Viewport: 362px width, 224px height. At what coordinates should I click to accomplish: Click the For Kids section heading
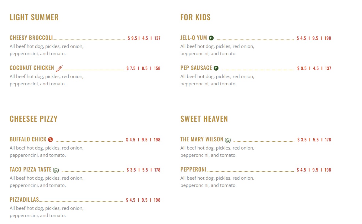pyautogui.click(x=196, y=17)
